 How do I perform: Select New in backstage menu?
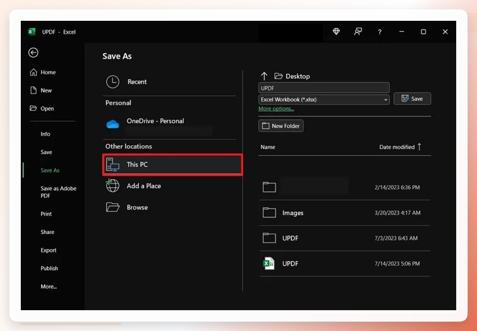click(x=46, y=90)
